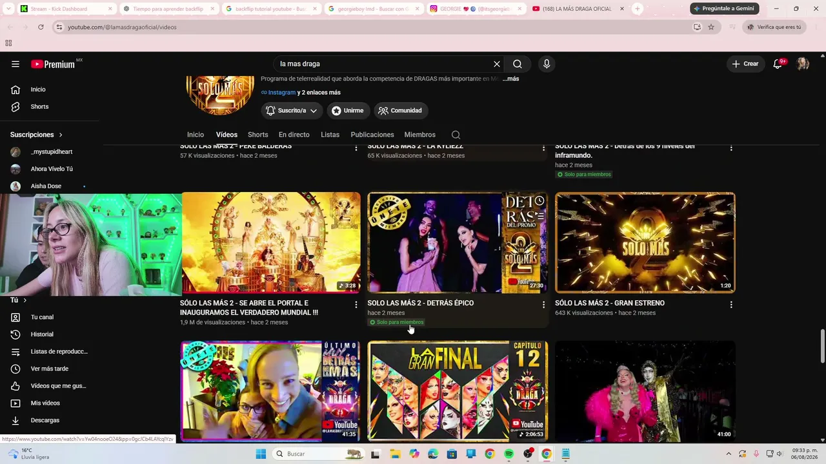
Task: Open Chrome apps grid shortcut
Action: coord(8,43)
